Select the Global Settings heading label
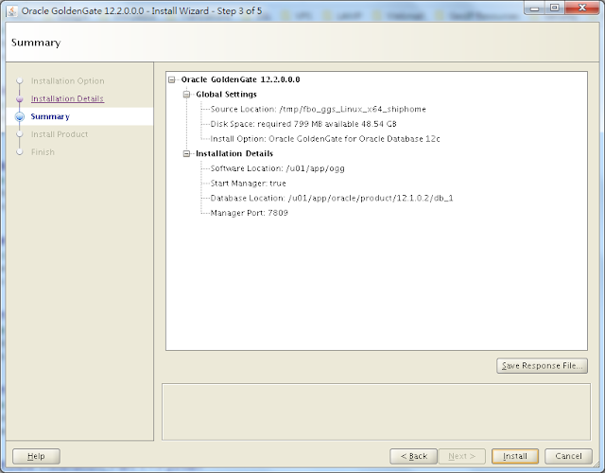 coord(226,95)
